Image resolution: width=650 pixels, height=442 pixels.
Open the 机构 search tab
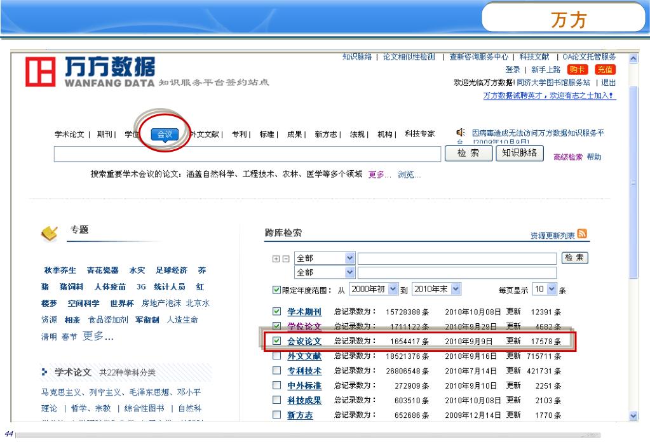(x=384, y=134)
